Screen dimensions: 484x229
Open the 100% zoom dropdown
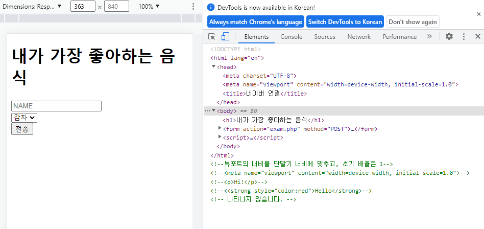coord(149,6)
